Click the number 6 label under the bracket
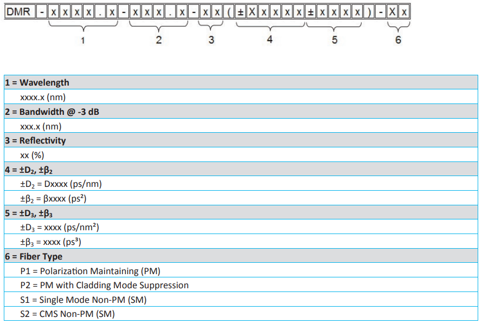 pyautogui.click(x=398, y=40)
